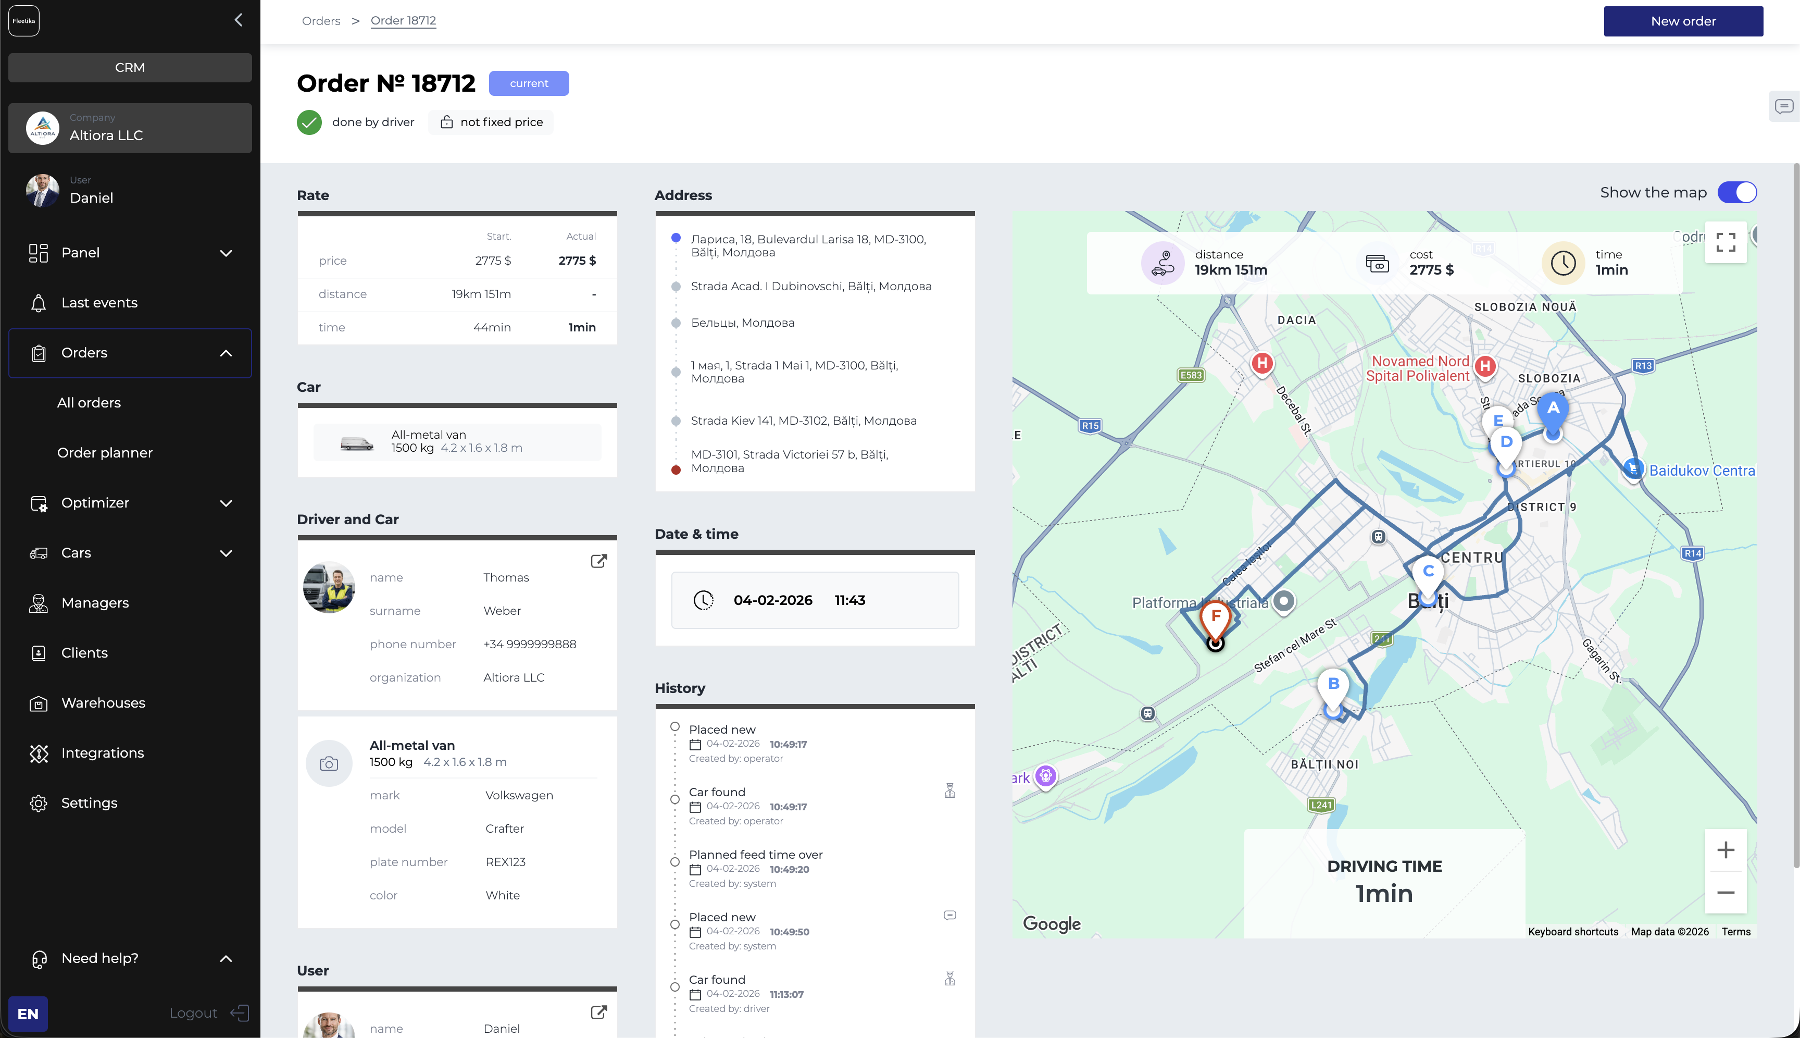Screen dimensions: 1800x1038
Task: Click the hourglass icon on first Car found
Action: click(950, 790)
